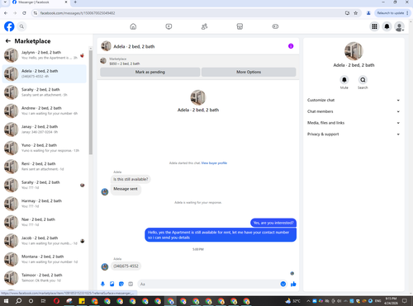Send a thumbs-up like
This screenshot has height=306, width=413.
click(x=293, y=284)
